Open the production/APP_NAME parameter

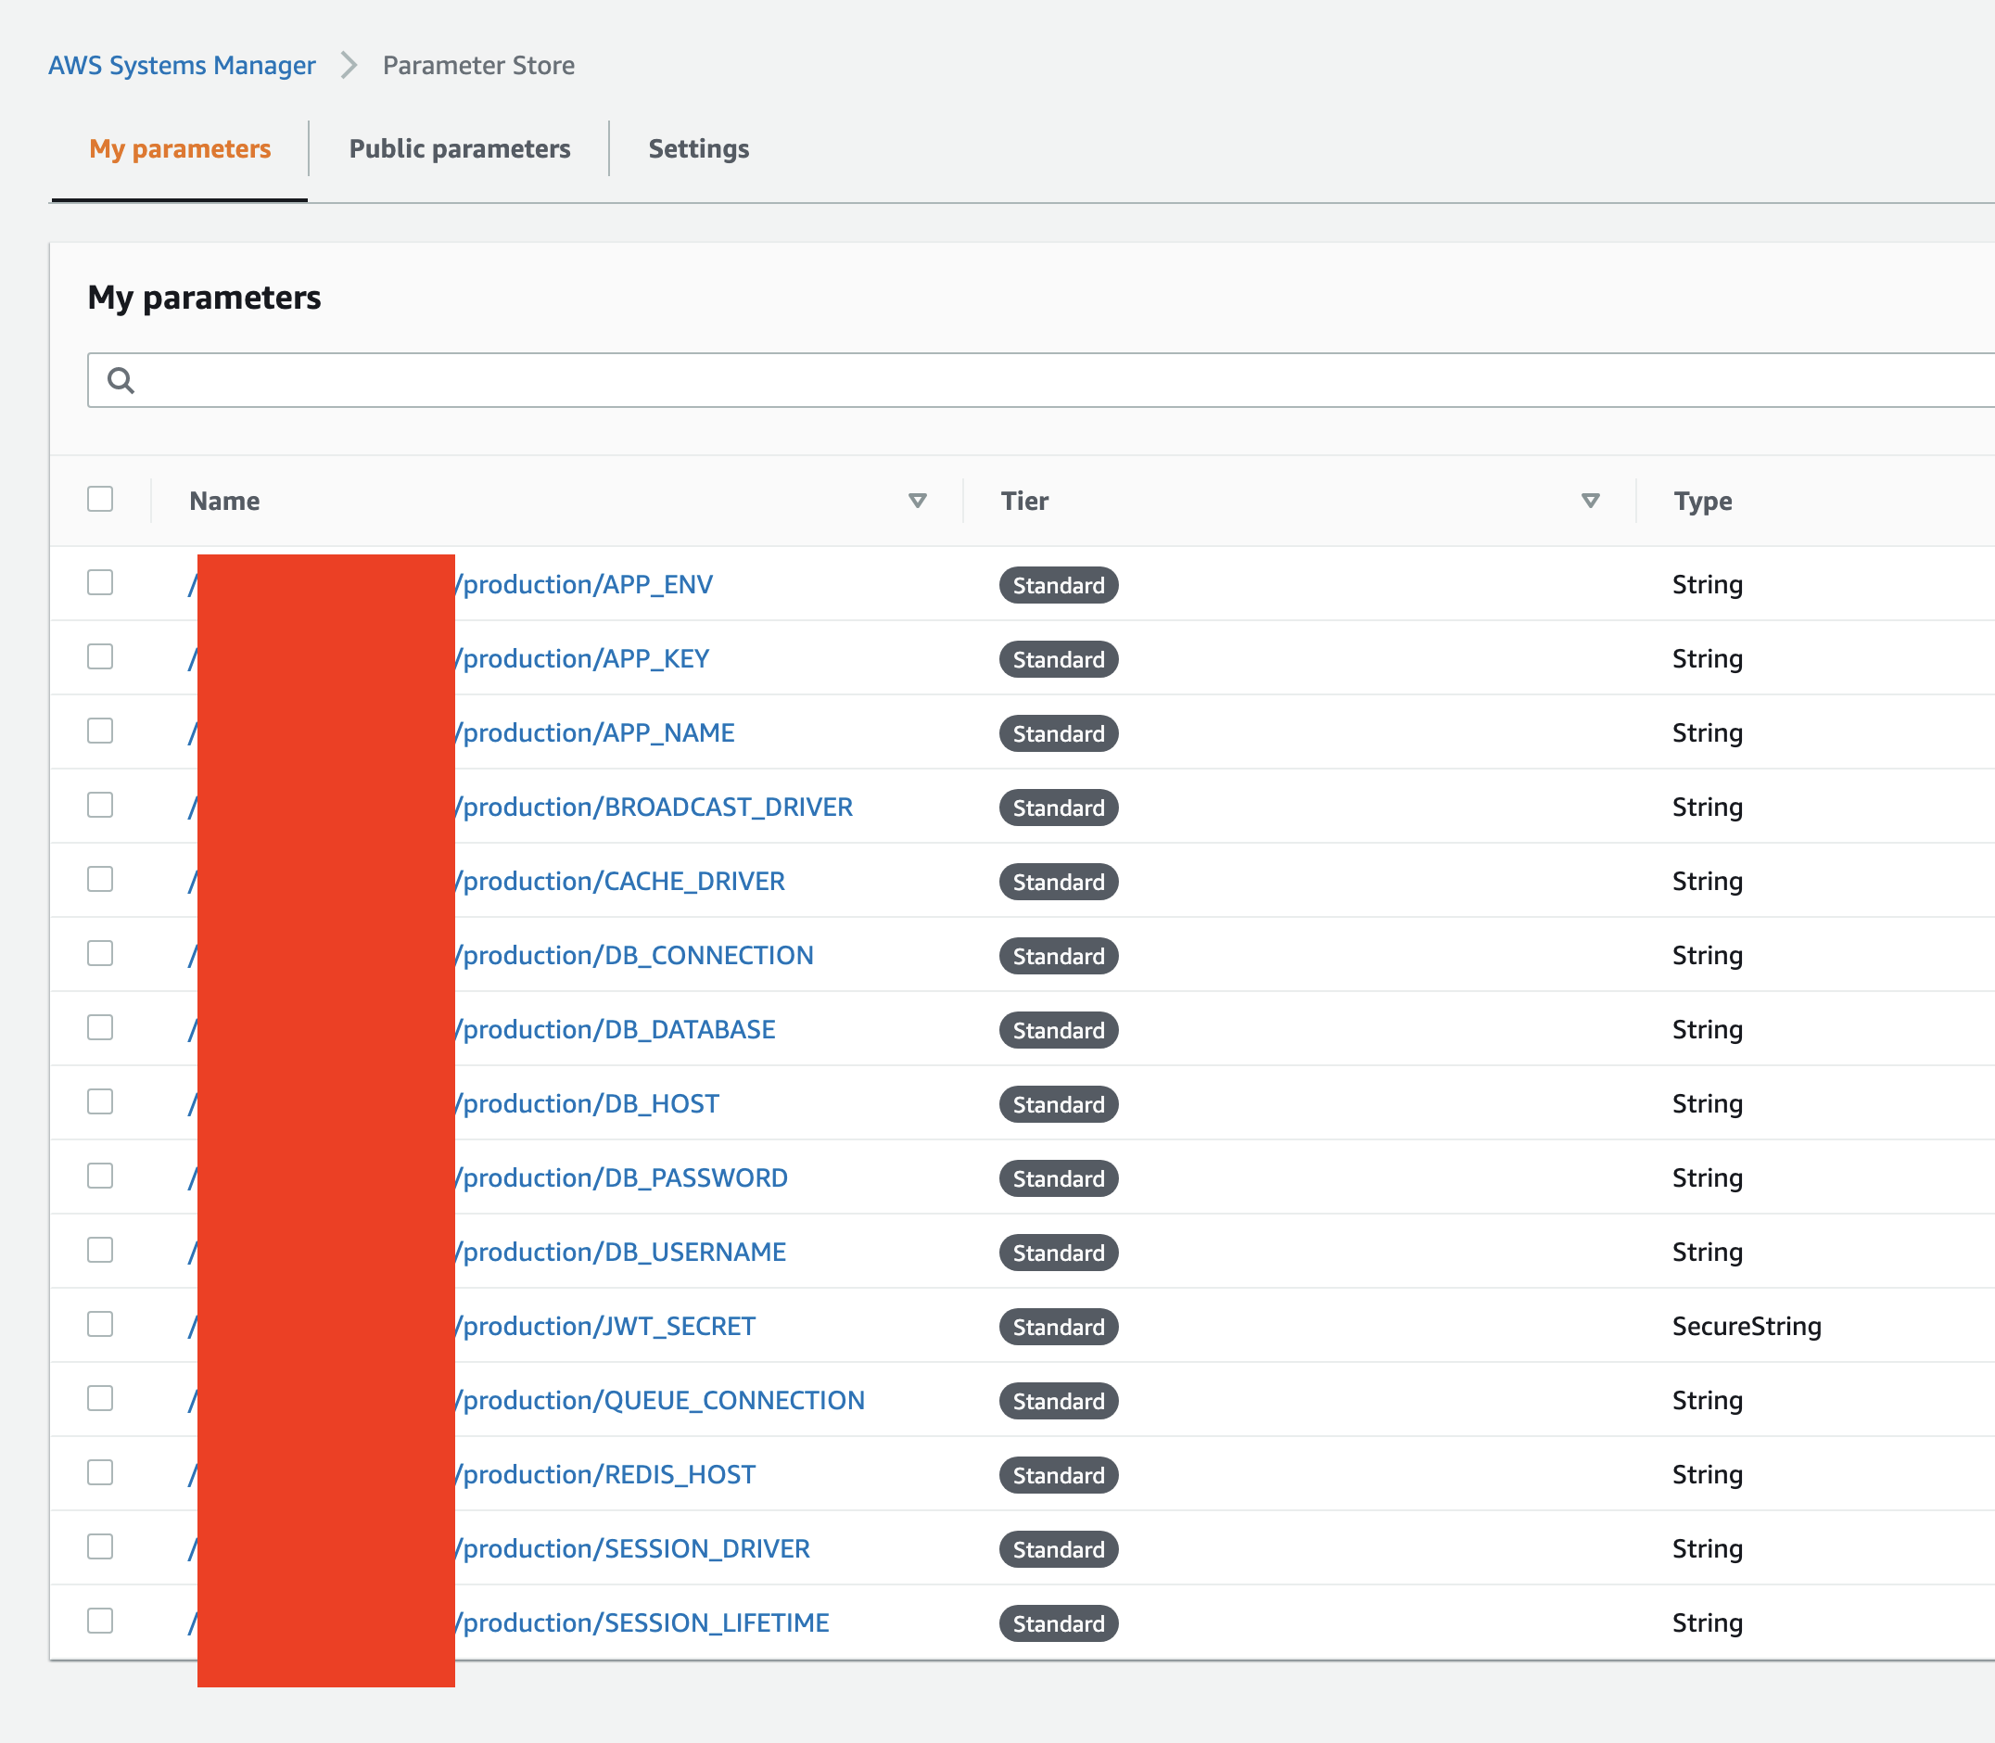(595, 732)
